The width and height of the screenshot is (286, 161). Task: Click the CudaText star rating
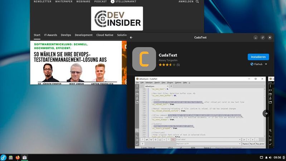167,65
